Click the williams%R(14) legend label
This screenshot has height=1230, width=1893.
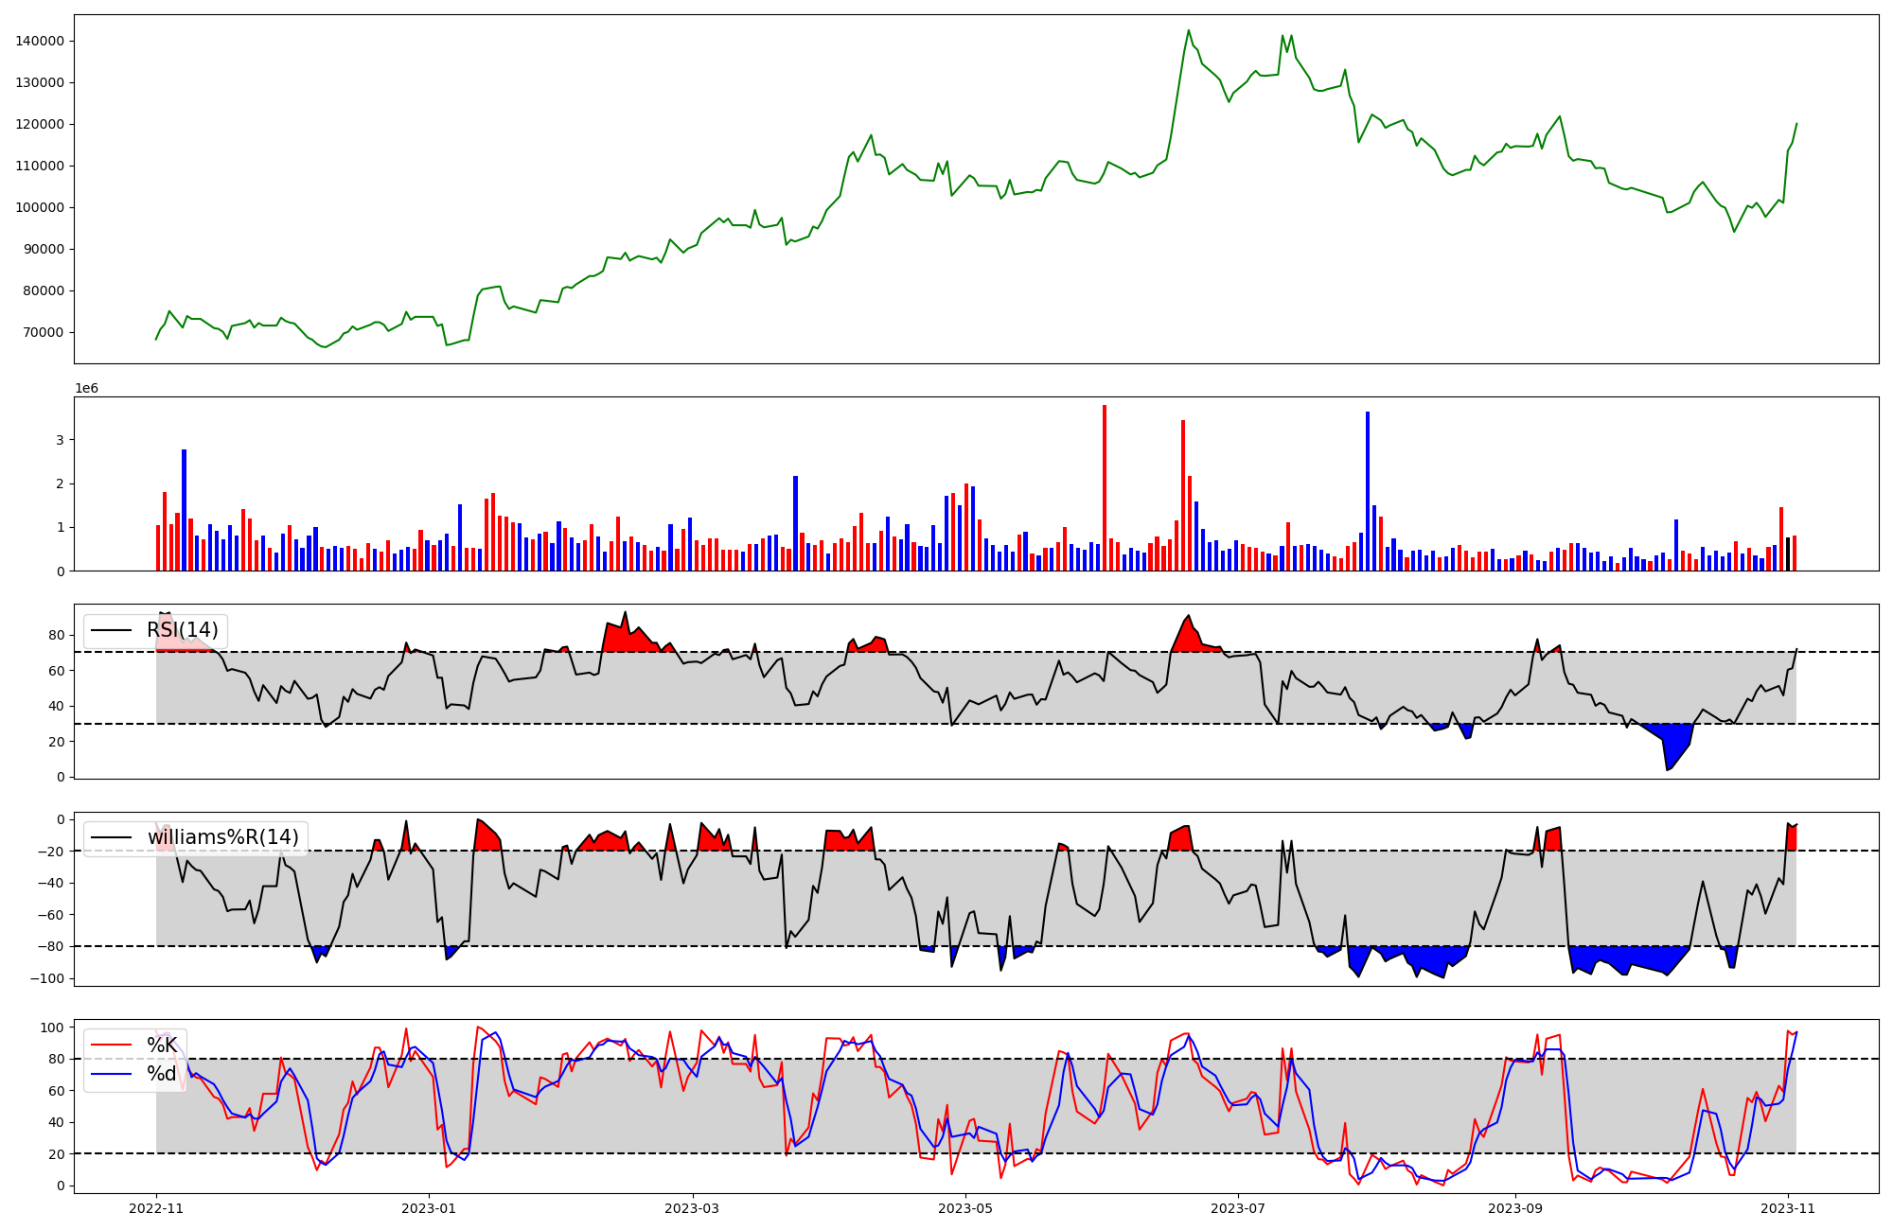coord(222,837)
